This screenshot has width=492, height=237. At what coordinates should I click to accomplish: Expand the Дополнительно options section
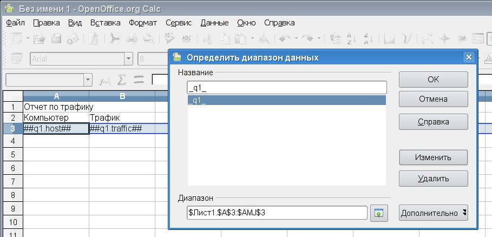(433, 213)
